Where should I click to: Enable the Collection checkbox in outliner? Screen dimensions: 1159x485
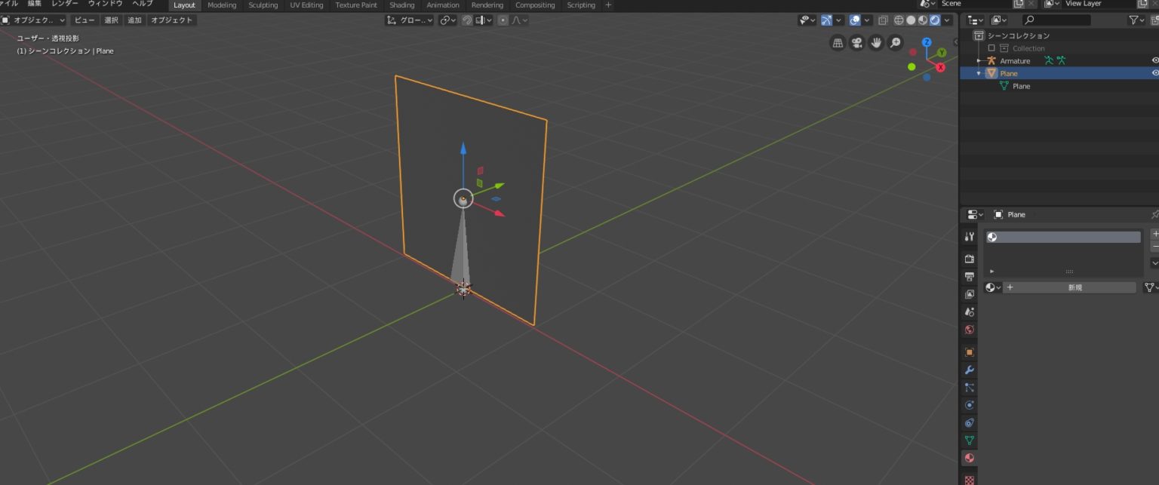(x=991, y=48)
